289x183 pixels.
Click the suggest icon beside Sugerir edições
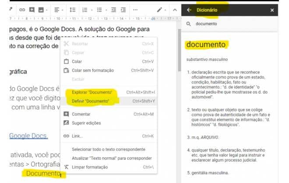(66, 123)
